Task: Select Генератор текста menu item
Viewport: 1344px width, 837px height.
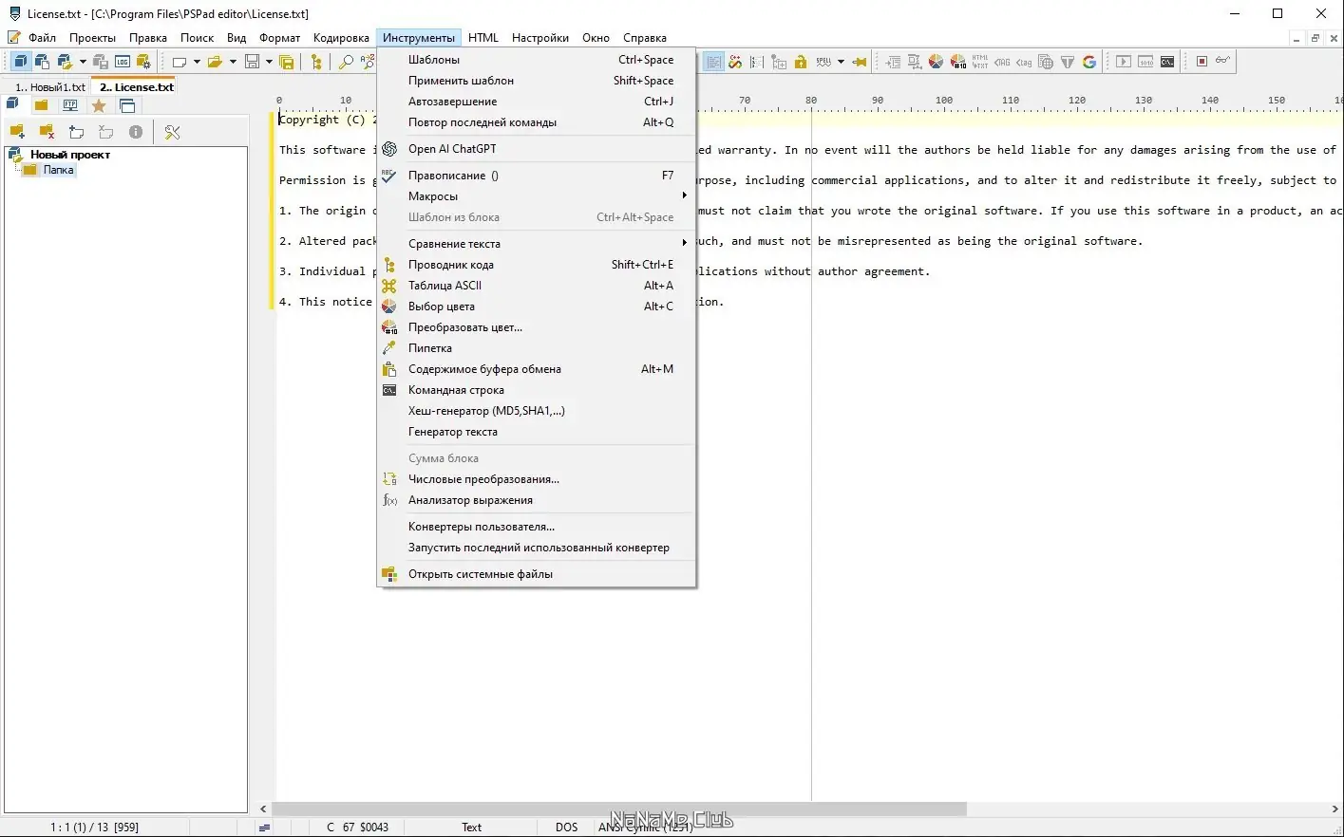Action: [x=537, y=432]
